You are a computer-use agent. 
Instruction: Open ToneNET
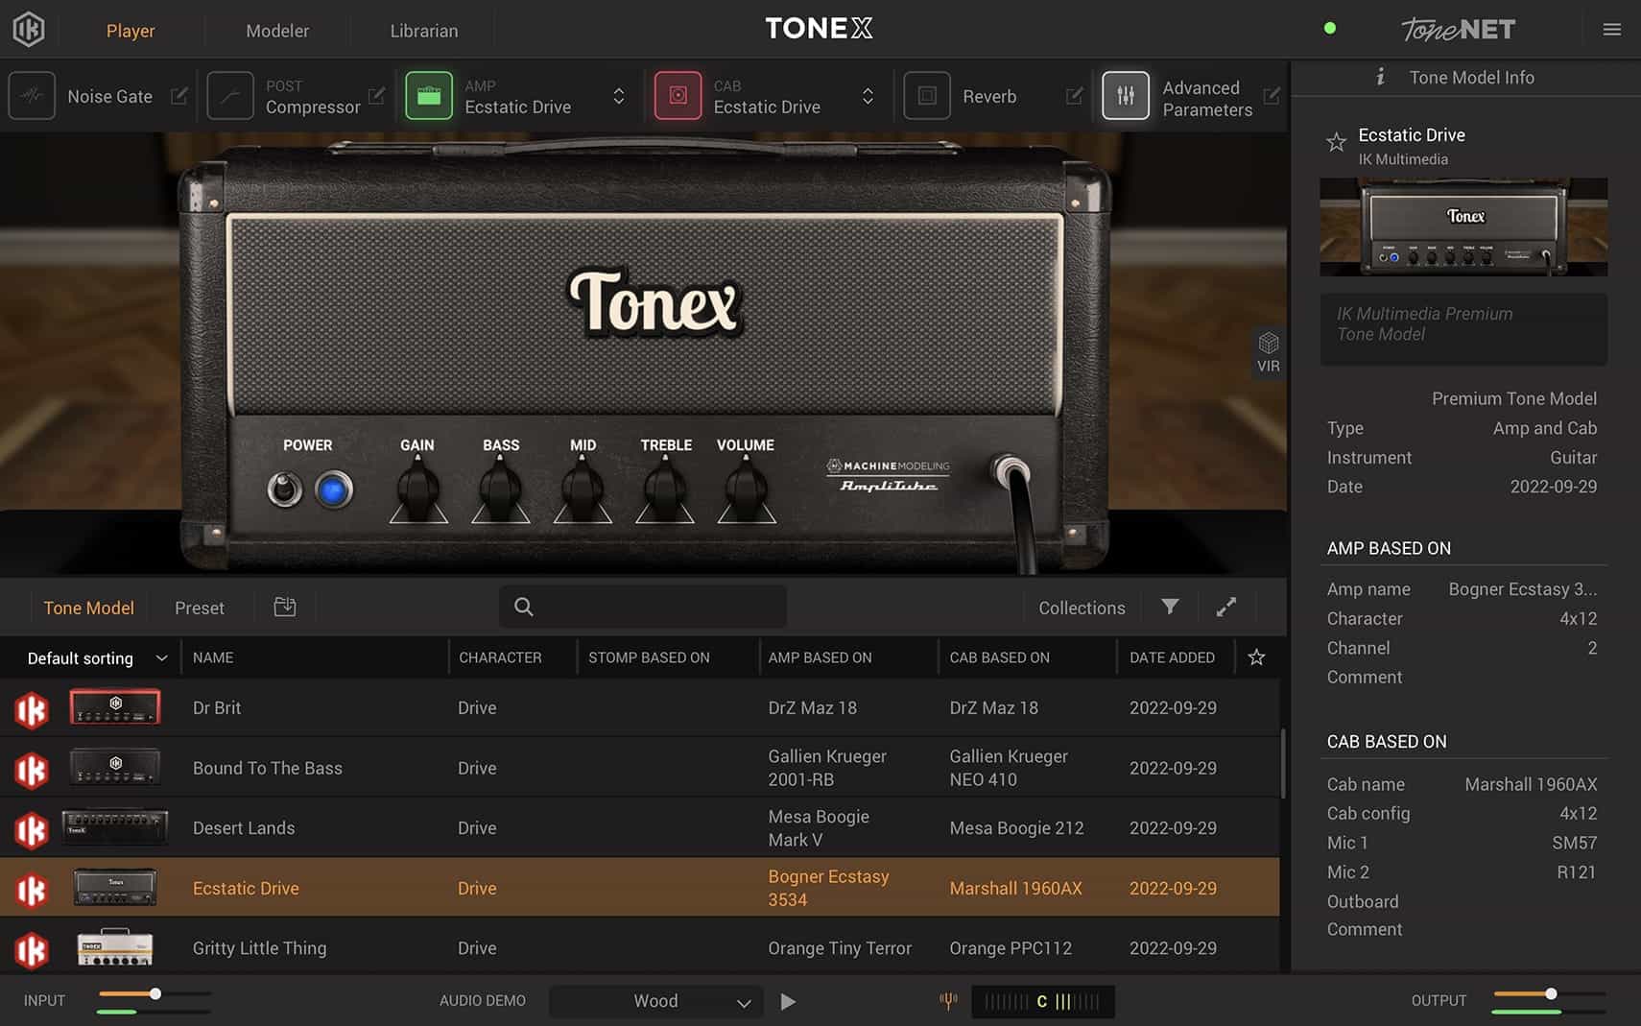[1458, 30]
